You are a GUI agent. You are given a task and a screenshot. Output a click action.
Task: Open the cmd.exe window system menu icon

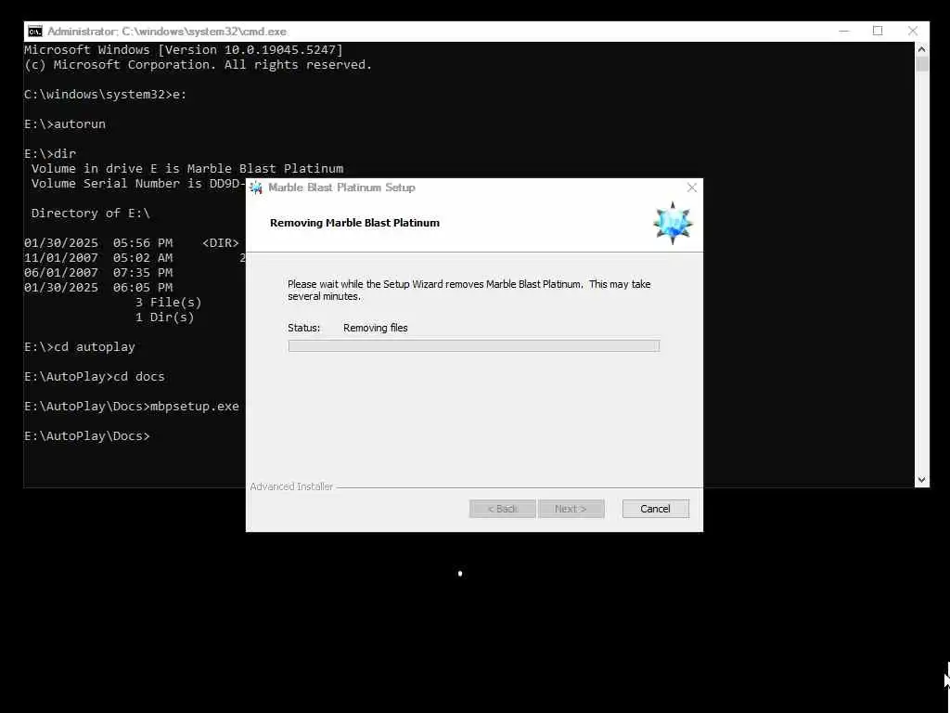coord(35,32)
